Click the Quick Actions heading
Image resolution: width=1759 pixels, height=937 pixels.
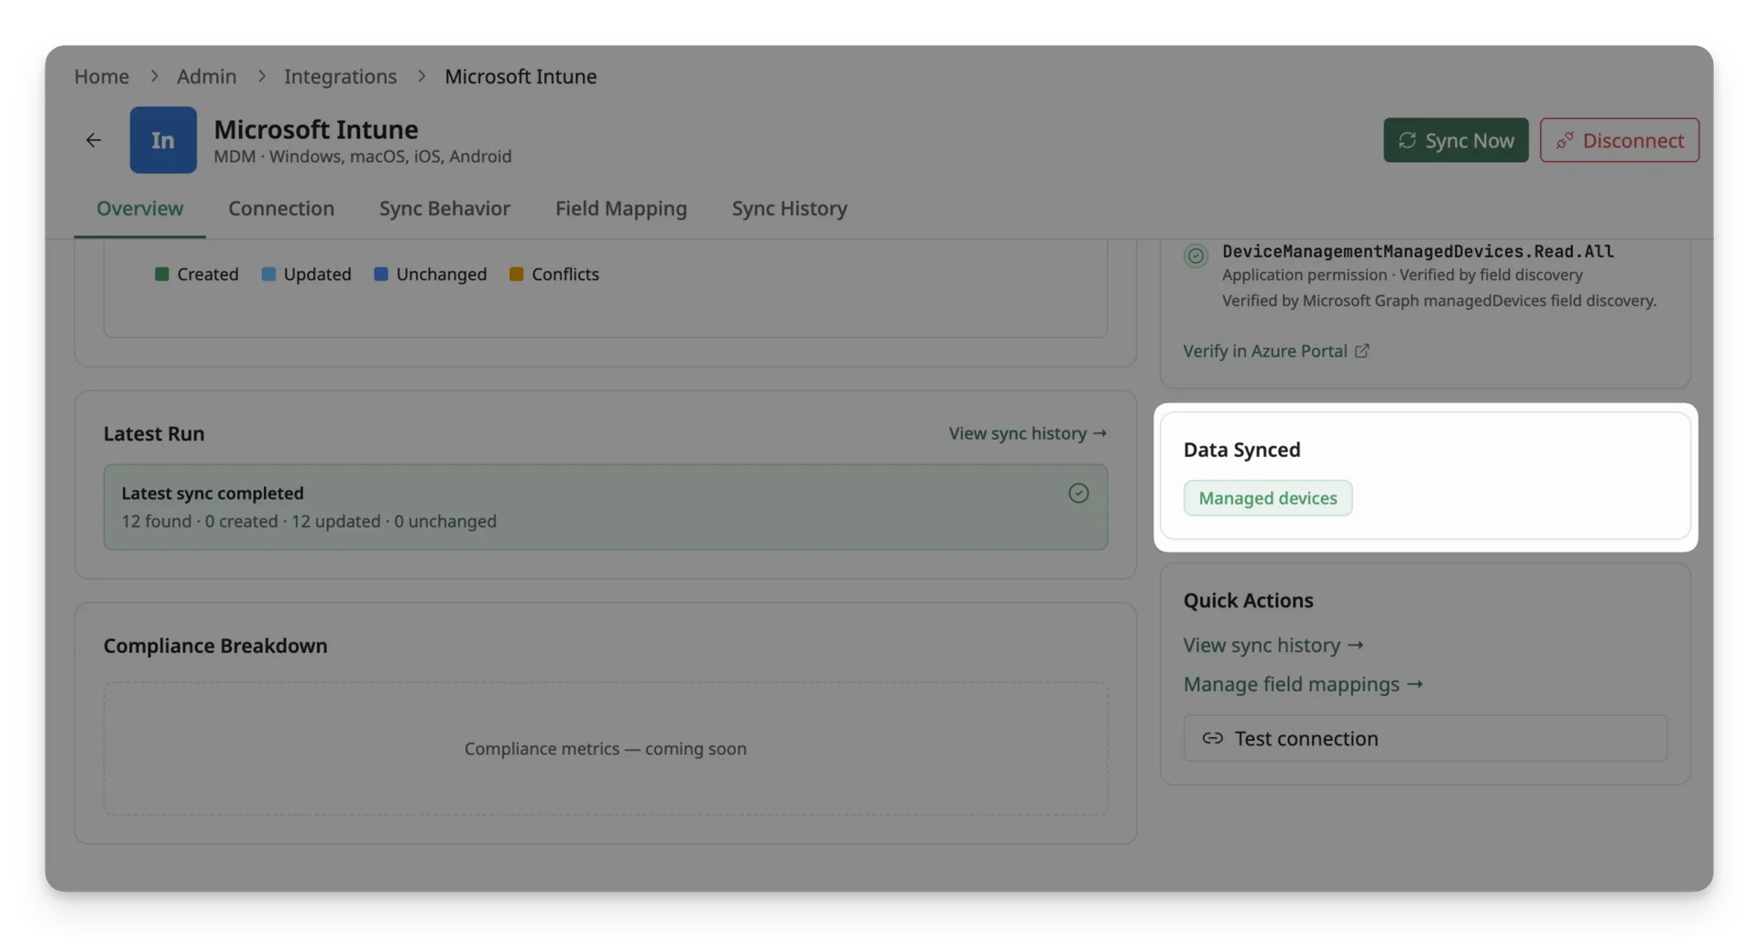pyautogui.click(x=1249, y=601)
